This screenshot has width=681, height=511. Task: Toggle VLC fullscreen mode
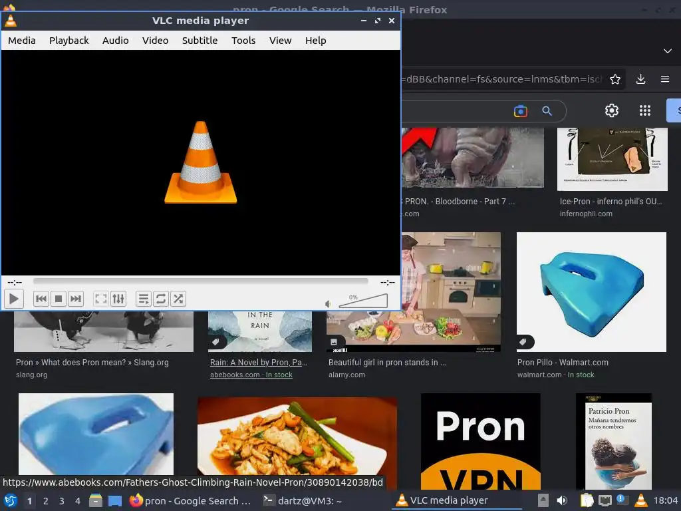[x=101, y=299]
